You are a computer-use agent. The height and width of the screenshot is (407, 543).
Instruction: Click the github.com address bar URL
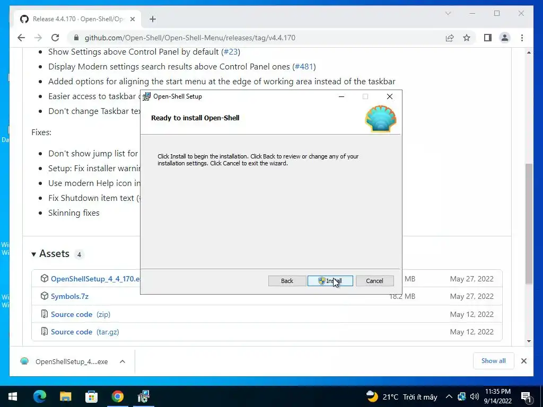tap(190, 38)
